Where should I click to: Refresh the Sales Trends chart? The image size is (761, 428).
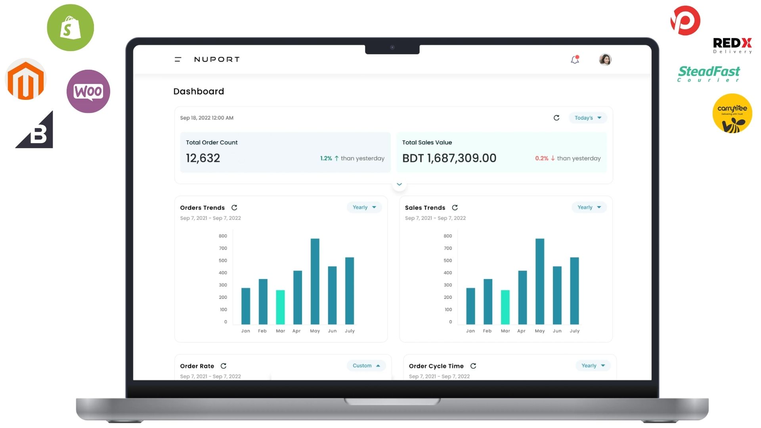455,207
